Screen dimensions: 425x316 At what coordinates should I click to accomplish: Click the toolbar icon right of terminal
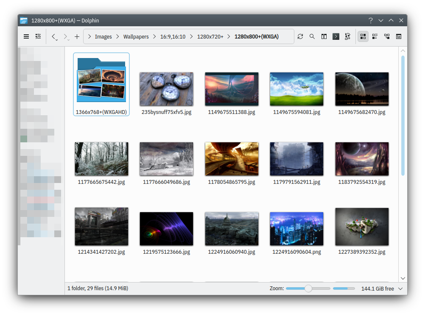(347, 36)
